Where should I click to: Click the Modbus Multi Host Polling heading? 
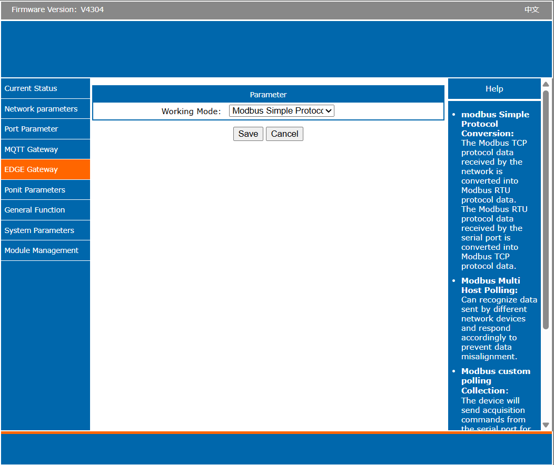point(490,285)
